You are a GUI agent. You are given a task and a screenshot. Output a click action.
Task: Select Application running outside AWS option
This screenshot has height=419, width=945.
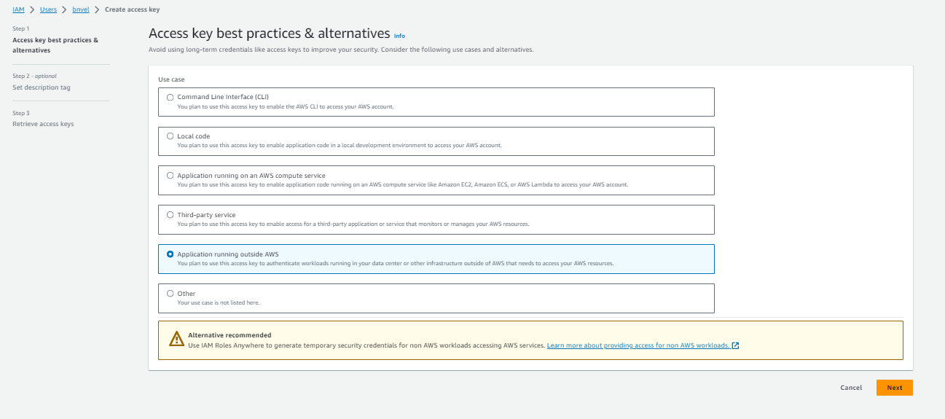click(x=170, y=254)
